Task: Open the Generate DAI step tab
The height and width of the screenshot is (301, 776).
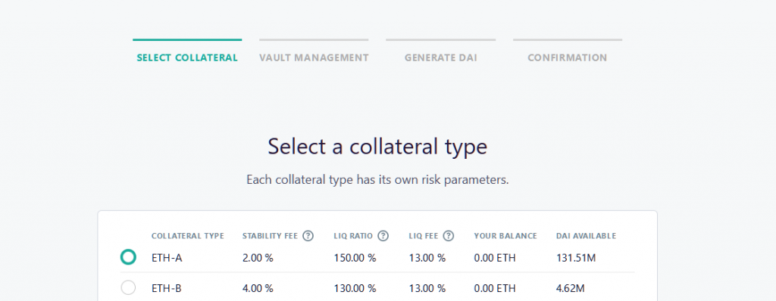Action: tap(440, 57)
